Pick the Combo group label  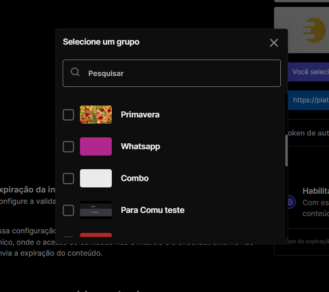click(x=135, y=178)
